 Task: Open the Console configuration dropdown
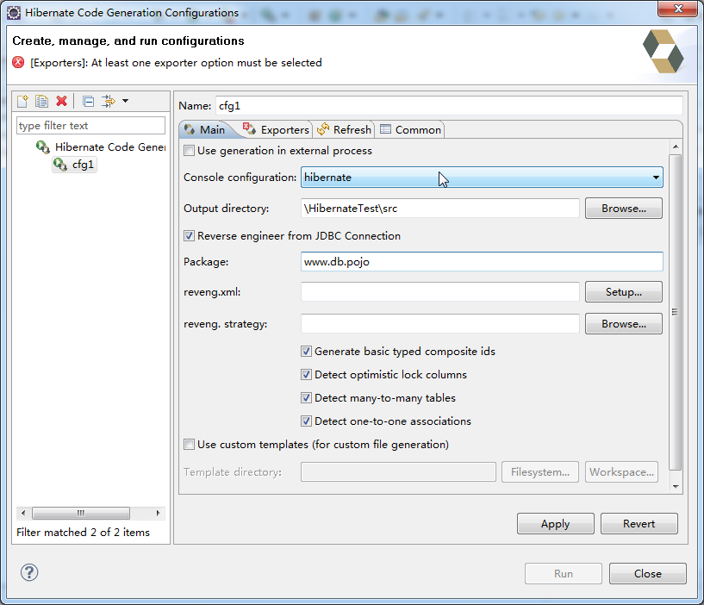pos(482,178)
